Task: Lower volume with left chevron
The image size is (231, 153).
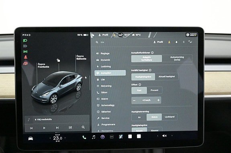Action: pyautogui.click(x=158, y=136)
